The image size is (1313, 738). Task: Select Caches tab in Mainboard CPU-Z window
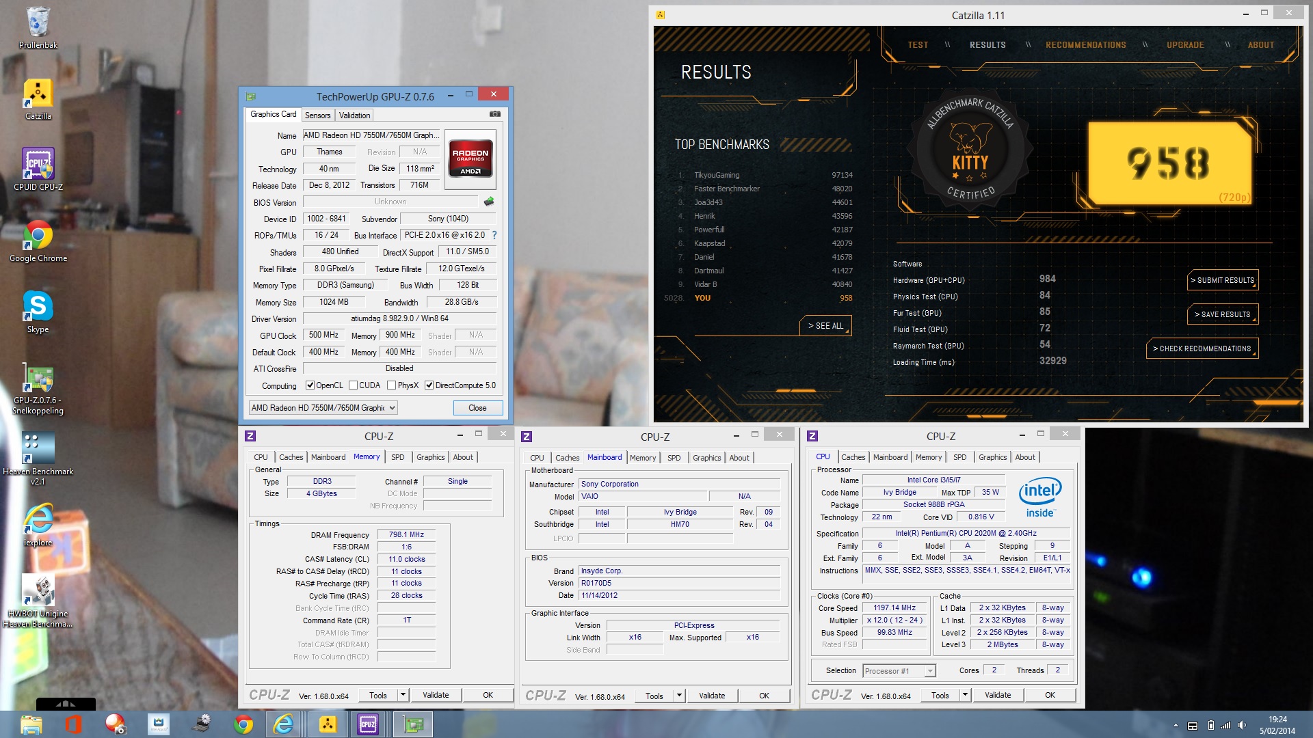(567, 458)
